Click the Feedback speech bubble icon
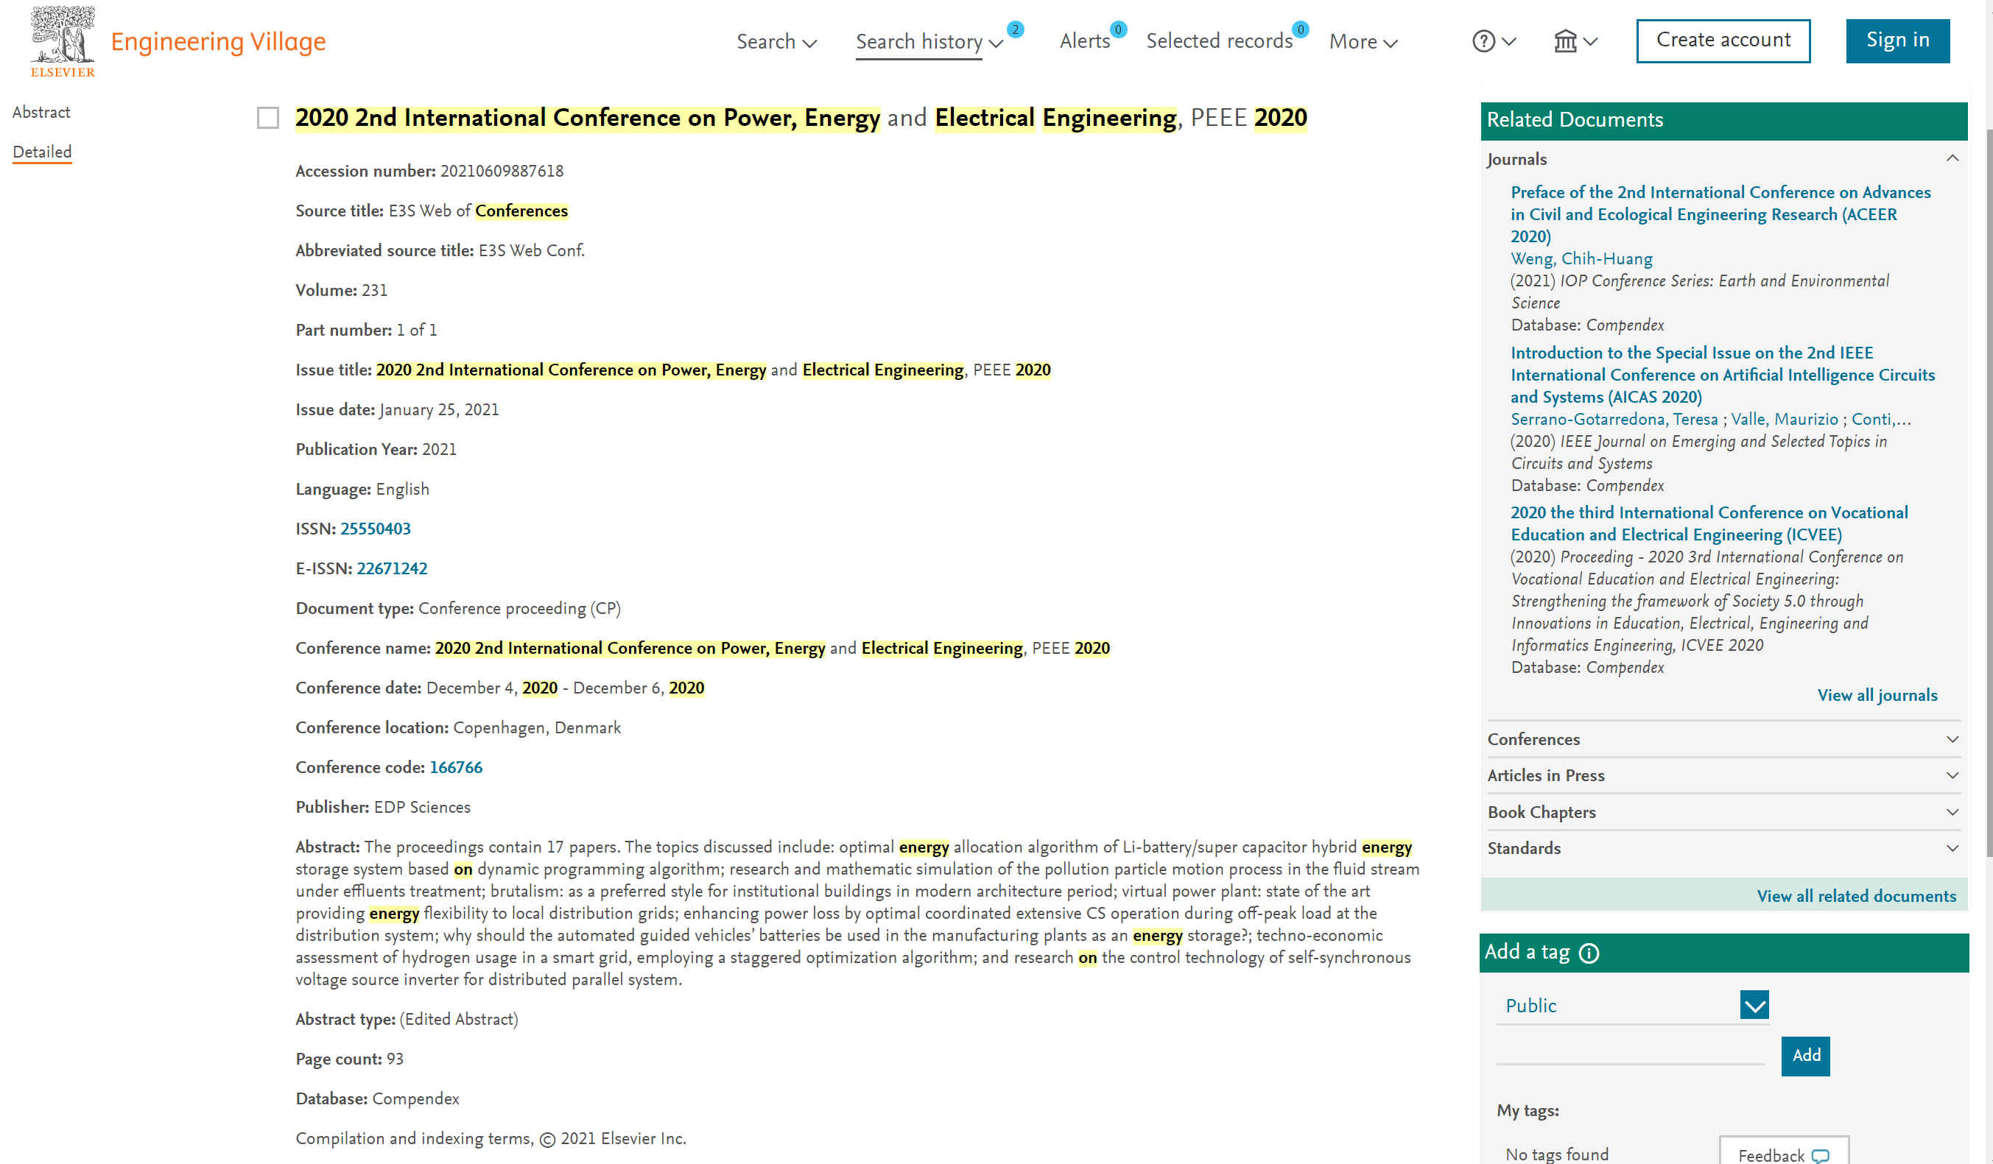Screen dimensions: 1993x1164 coord(1820,1155)
